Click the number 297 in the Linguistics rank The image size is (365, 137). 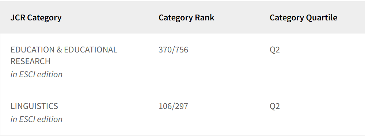(x=181, y=106)
